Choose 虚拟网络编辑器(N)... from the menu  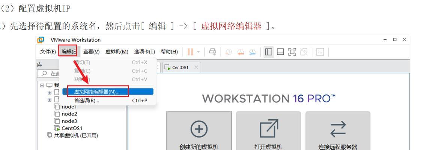[108, 91]
